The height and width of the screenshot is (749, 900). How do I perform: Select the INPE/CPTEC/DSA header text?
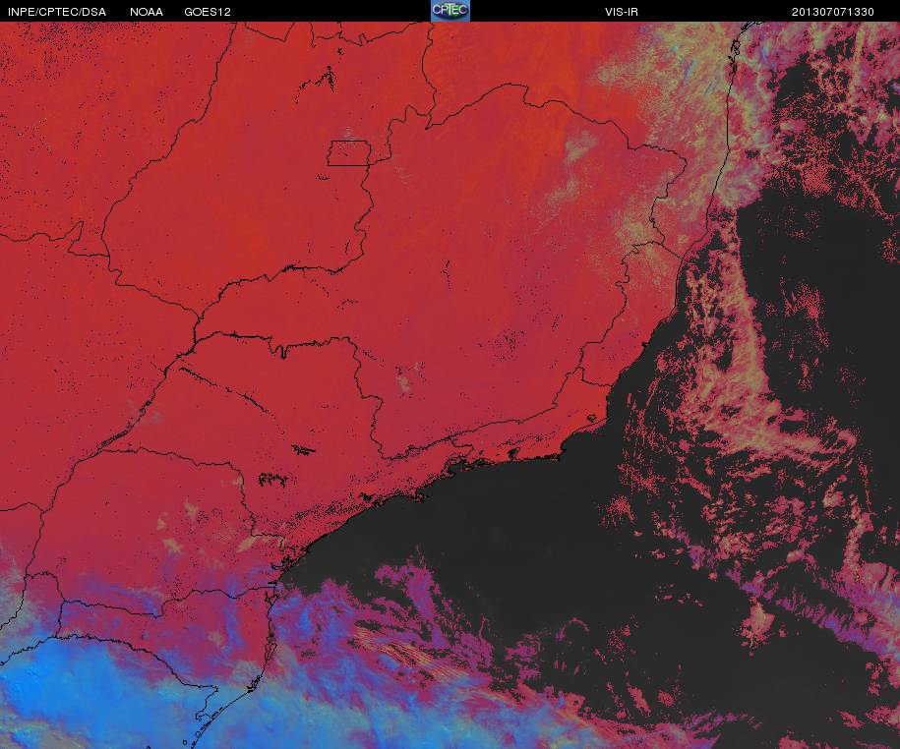point(57,12)
